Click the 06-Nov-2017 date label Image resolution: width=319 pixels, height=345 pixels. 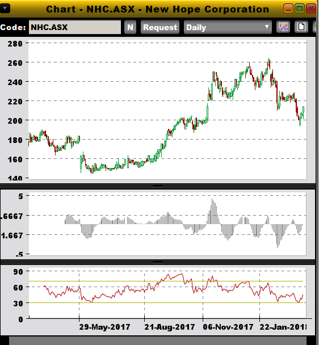coord(228,327)
